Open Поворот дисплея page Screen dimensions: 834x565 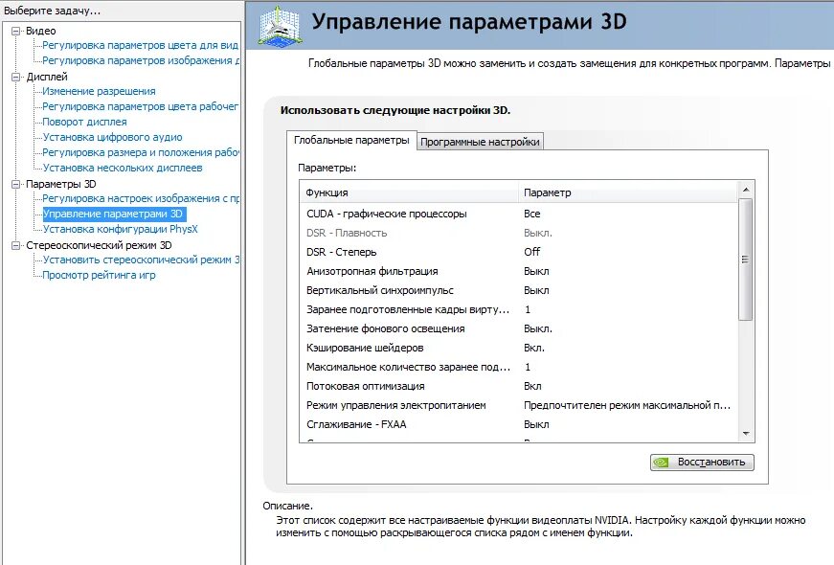click(x=84, y=122)
